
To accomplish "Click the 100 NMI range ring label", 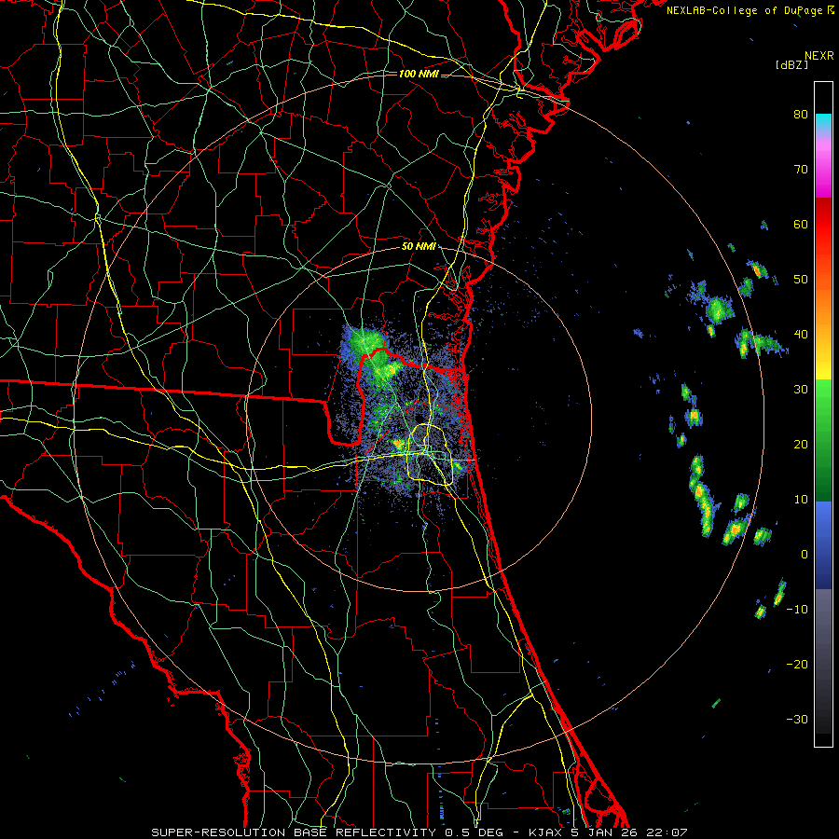I will click(419, 74).
